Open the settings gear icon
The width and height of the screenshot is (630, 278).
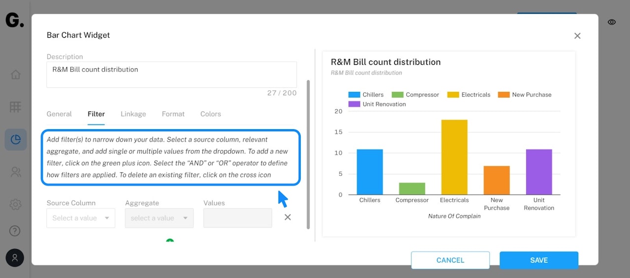[x=16, y=204]
